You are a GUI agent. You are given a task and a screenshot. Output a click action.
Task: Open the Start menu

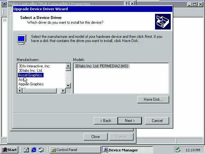9,150
